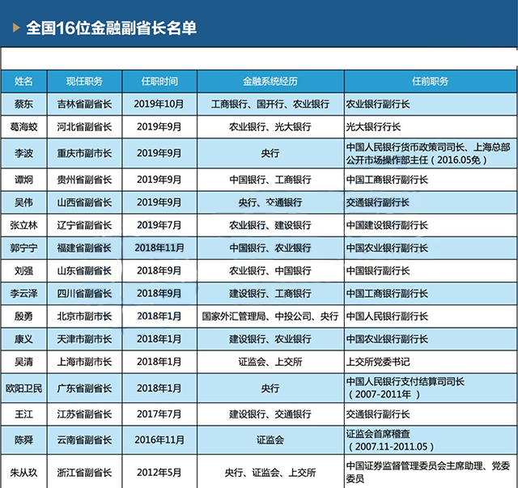Click the name cell 葛海蛟
Image resolution: width=518 pixels, height=488 pixels.
point(23,127)
